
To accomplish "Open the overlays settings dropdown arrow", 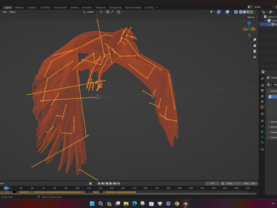I will [231, 12].
